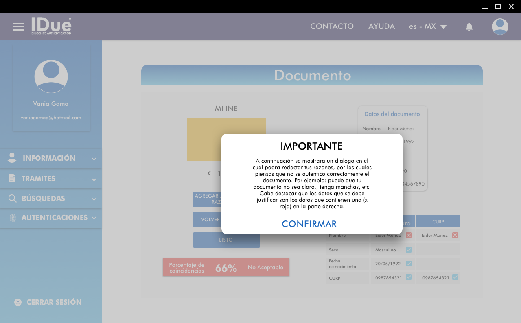
Task: Open the Ayuda menu item
Action: tap(381, 26)
